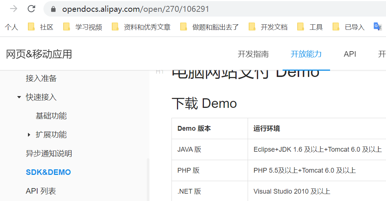Open 接入准备 in sidebar
This screenshot has height=201, width=386.
pos(41,78)
